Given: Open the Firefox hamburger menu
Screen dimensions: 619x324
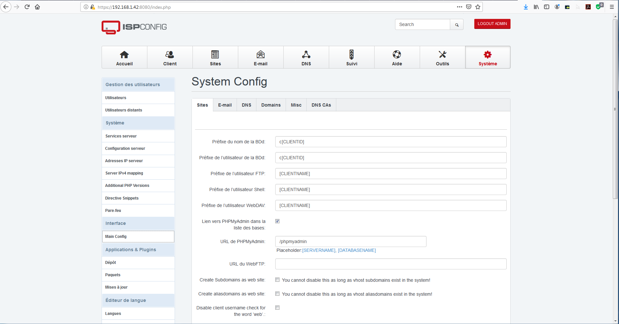Looking at the screenshot, I should coord(612,7).
